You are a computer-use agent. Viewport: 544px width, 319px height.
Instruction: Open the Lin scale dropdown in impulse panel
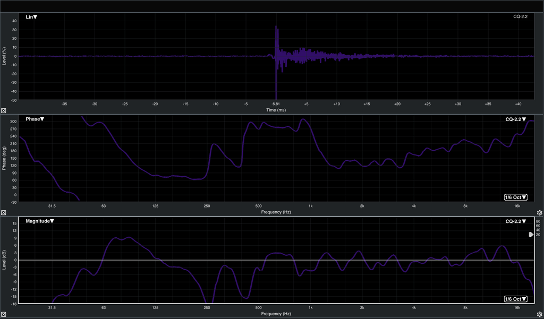31,17
